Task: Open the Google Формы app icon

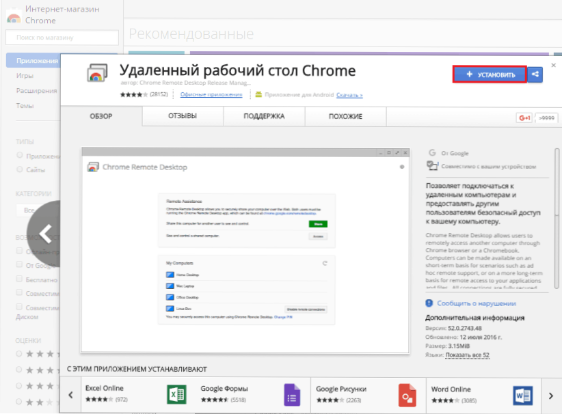Action: [x=292, y=395]
